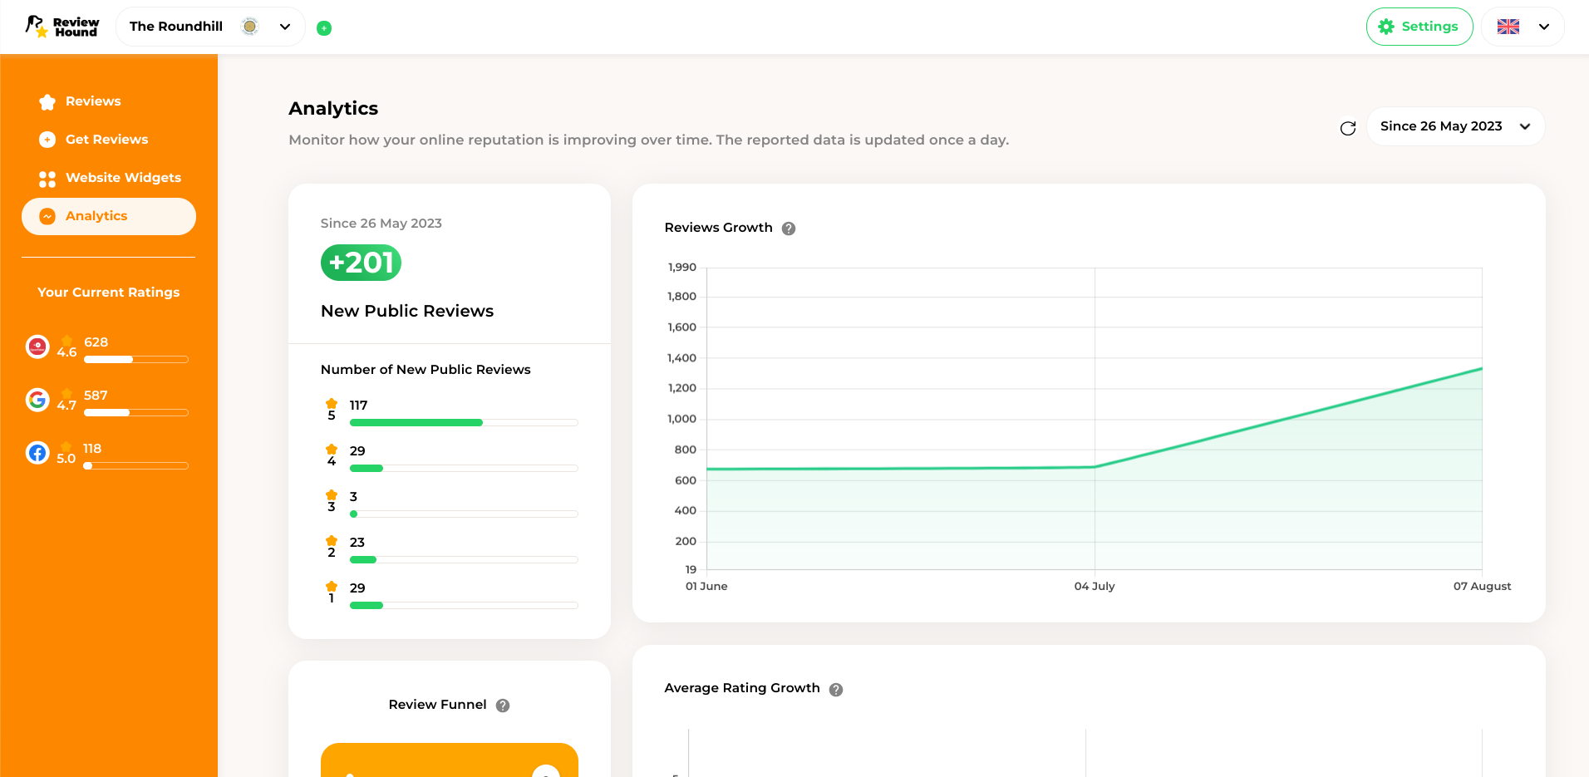
Task: Click the Analytics icon in sidebar
Action: coord(47,216)
